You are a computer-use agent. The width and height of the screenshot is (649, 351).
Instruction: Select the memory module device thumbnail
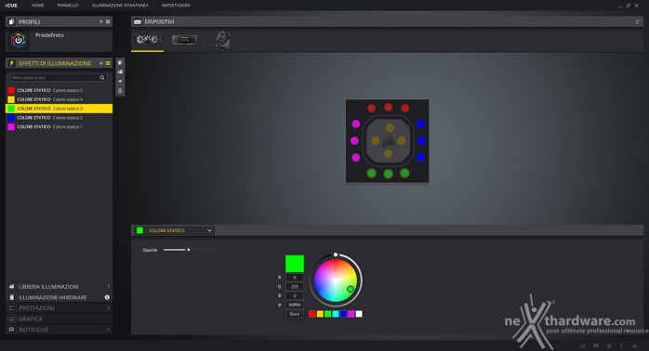coord(184,40)
